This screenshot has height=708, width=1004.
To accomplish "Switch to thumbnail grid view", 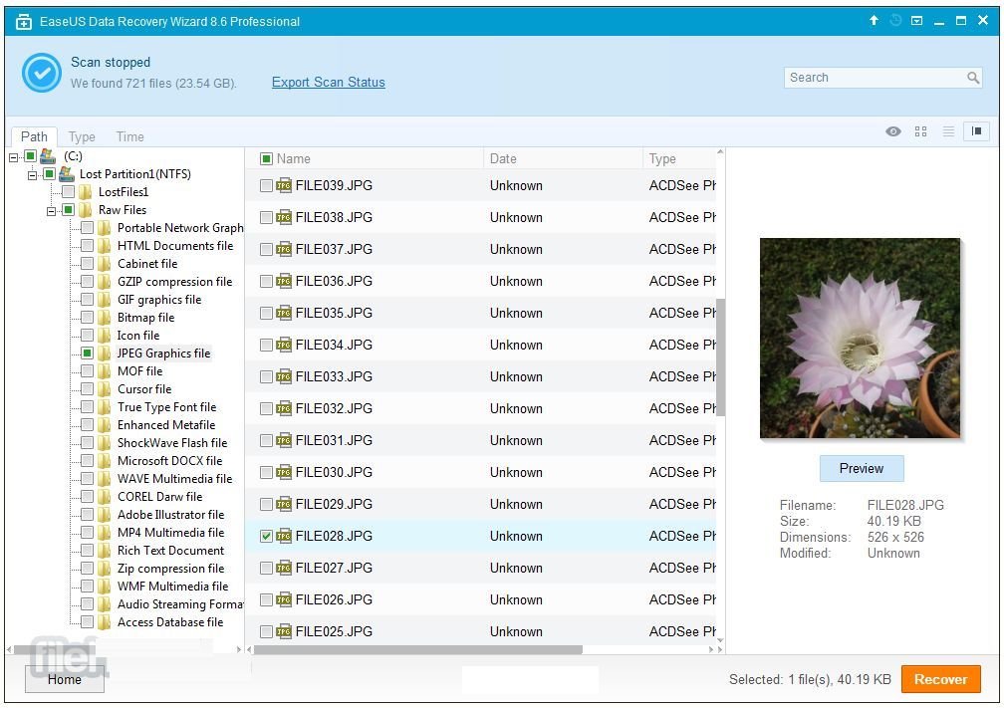I will [x=920, y=131].
